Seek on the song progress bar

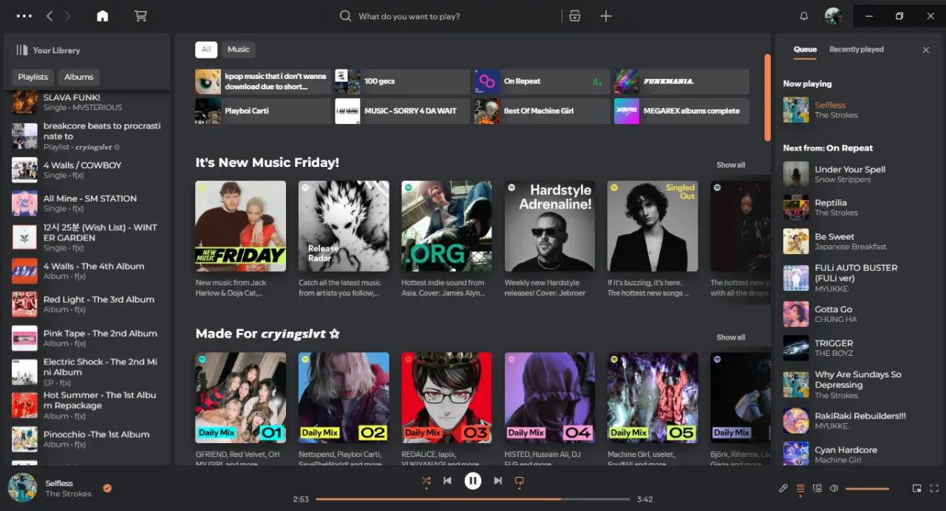[473, 499]
